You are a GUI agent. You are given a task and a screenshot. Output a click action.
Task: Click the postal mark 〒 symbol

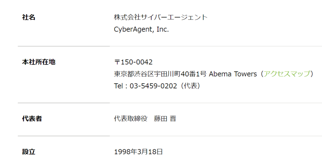pos(117,62)
